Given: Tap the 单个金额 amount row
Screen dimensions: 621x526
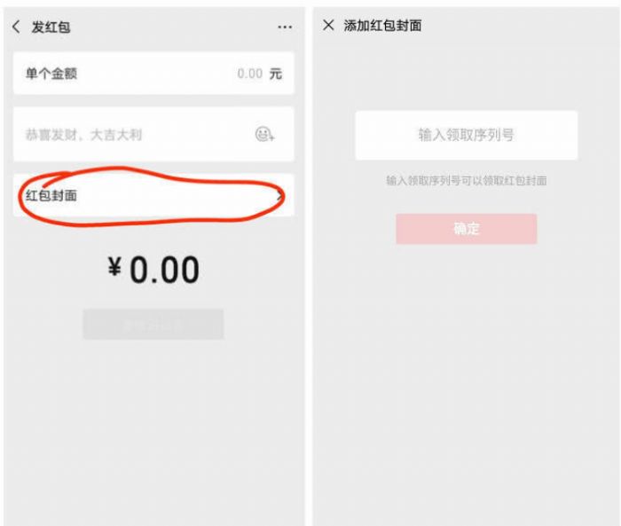Looking at the screenshot, I should point(153,74).
